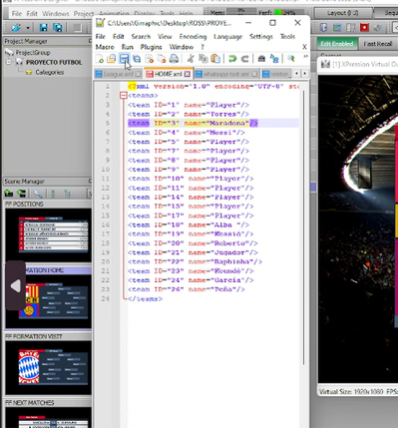This screenshot has width=398, height=428.
Task: Click the Copy icon in Notepad++ toolbar
Action: tap(202, 59)
